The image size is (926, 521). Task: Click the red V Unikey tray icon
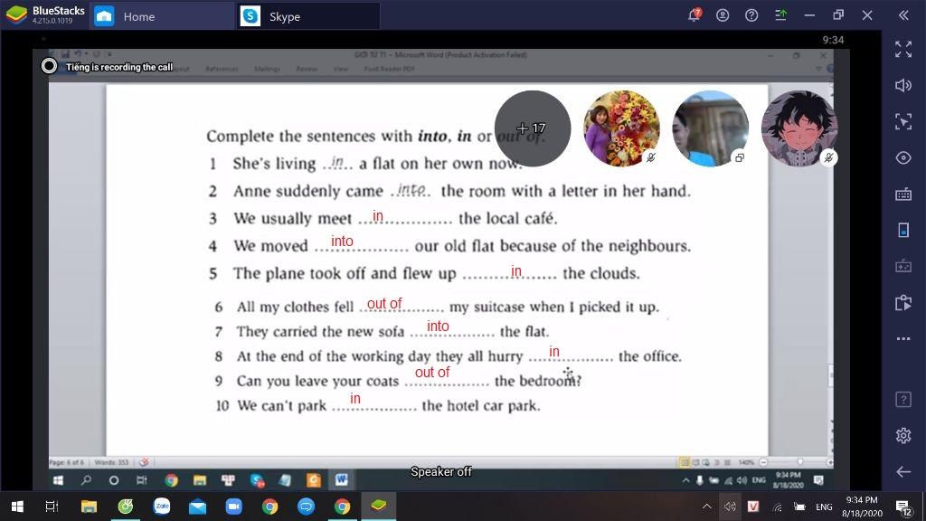(753, 507)
